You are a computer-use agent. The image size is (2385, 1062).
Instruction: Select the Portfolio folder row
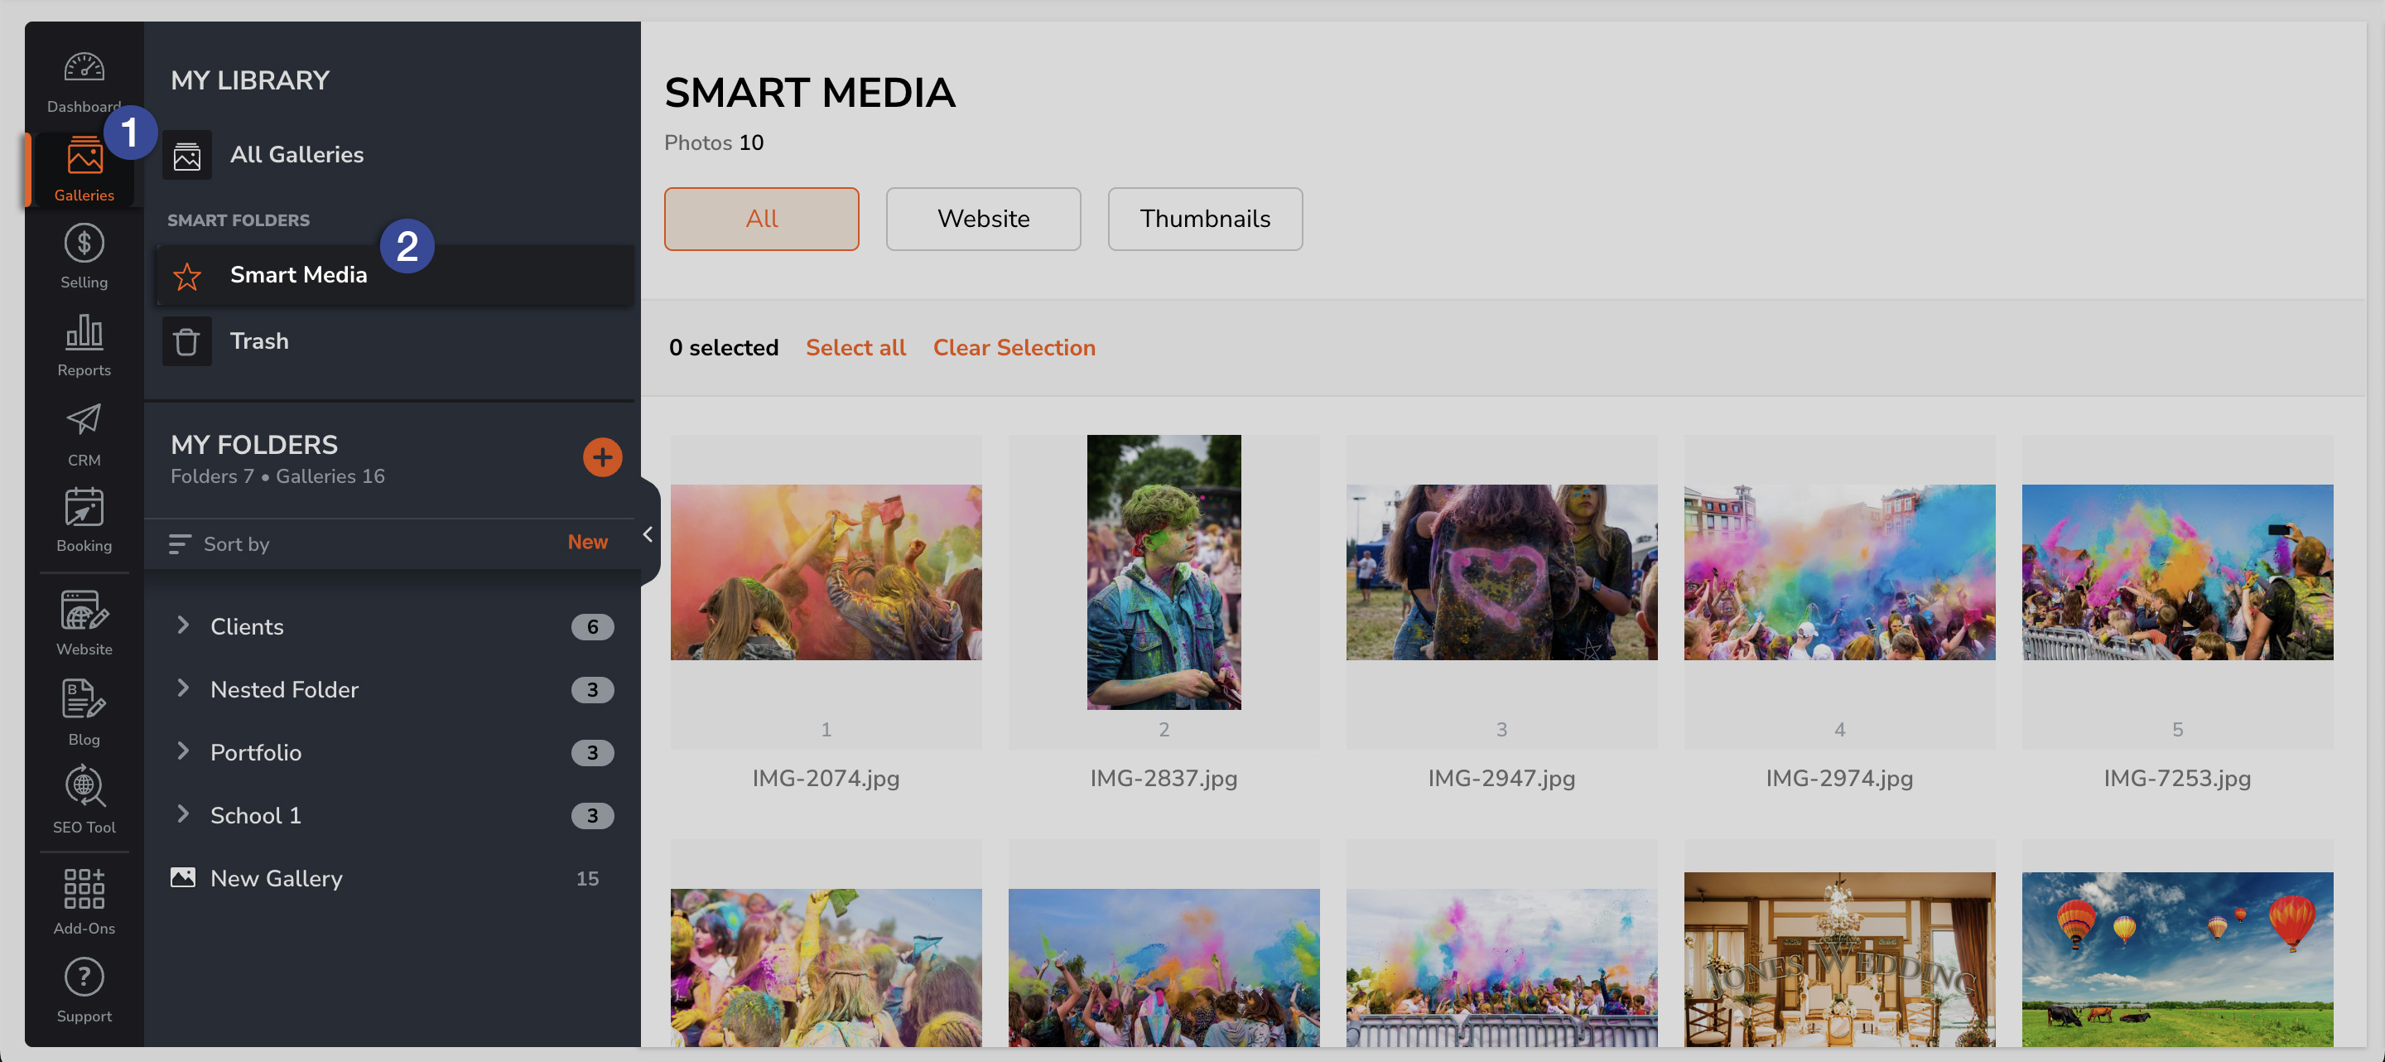391,752
